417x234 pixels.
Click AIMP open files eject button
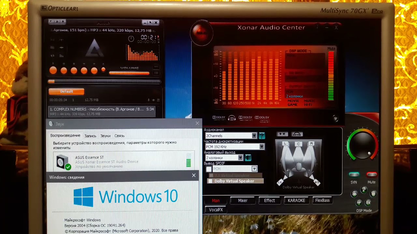[x=103, y=70]
